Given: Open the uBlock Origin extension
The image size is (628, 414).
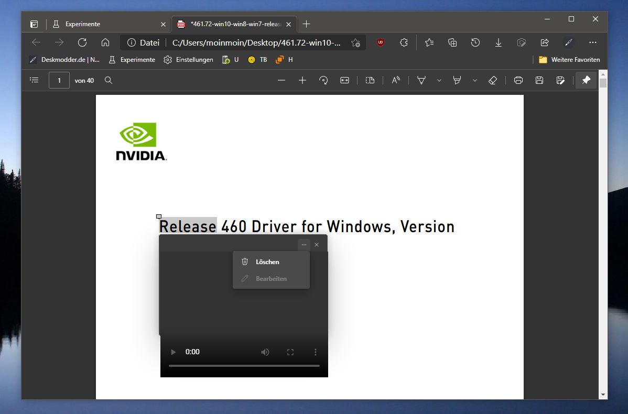Looking at the screenshot, I should point(381,42).
